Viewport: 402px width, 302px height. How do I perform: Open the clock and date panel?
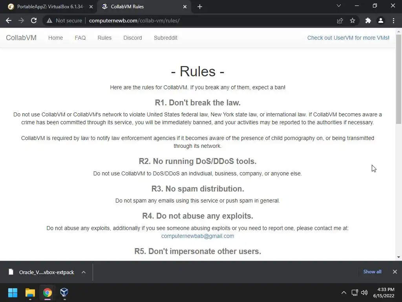click(x=384, y=293)
